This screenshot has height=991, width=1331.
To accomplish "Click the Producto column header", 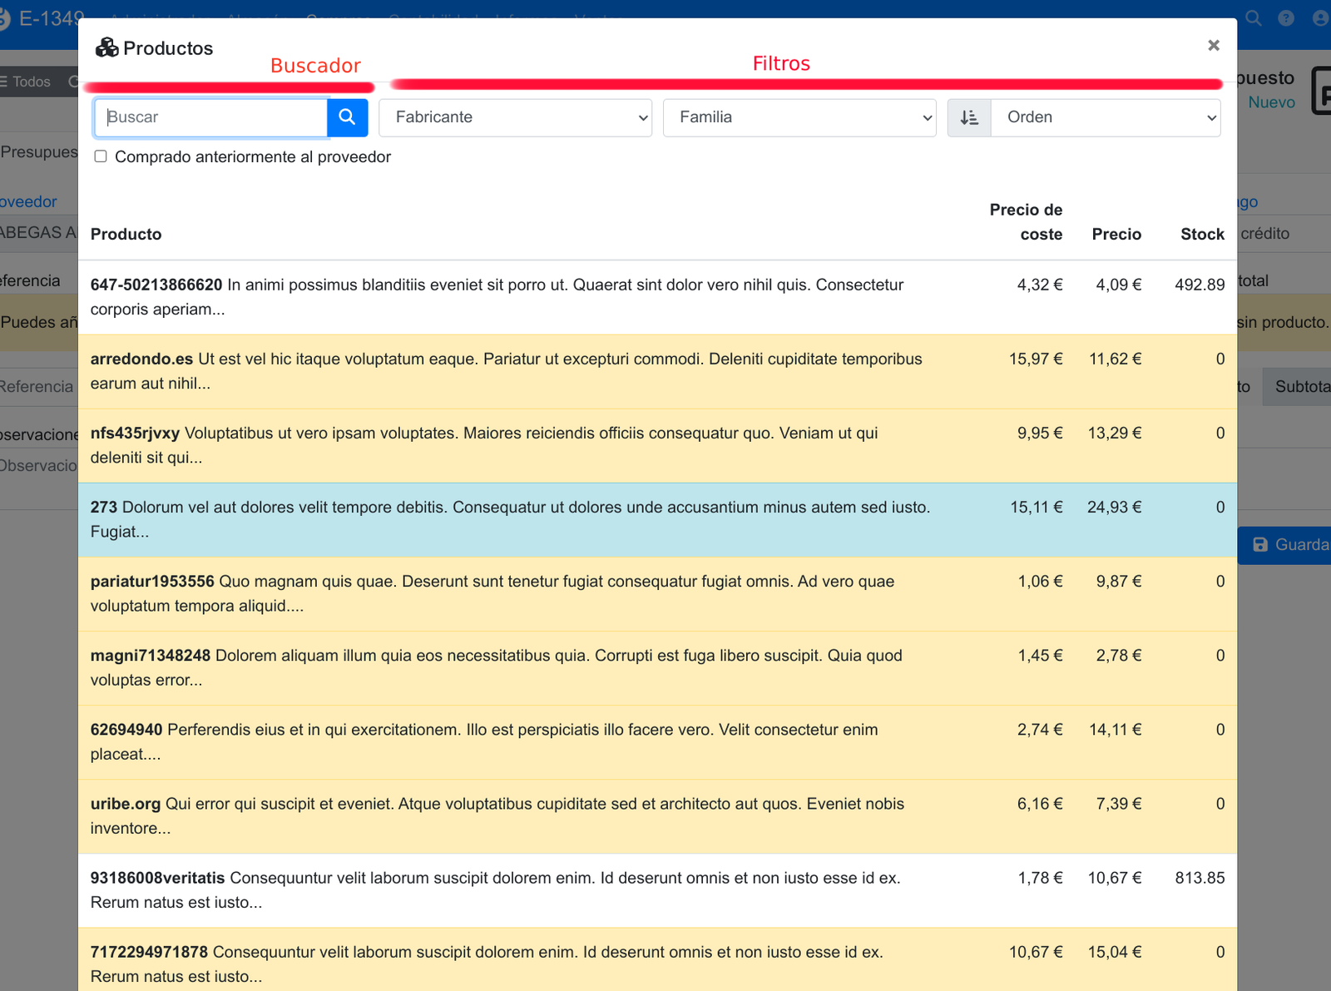I will click(126, 235).
